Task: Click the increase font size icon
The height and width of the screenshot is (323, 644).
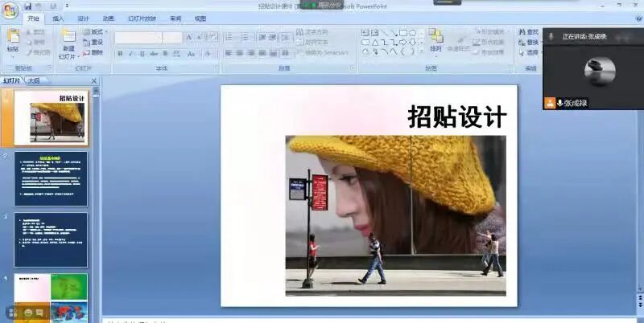Action: (x=189, y=37)
